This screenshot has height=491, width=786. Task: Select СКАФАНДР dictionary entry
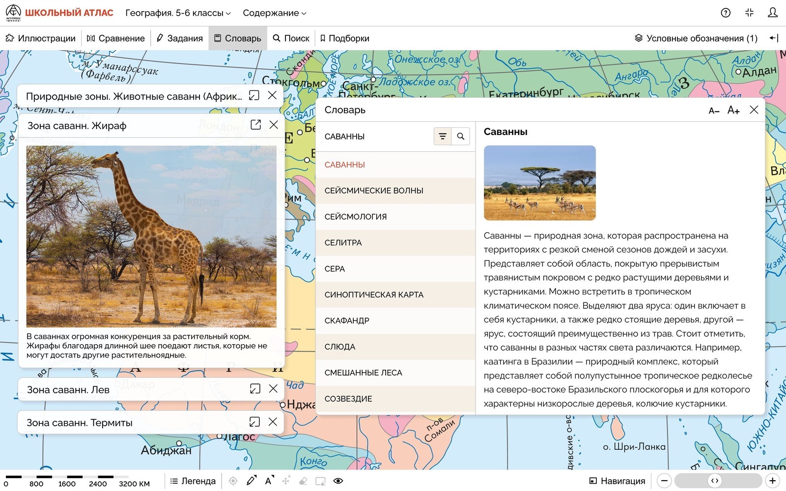coord(395,321)
